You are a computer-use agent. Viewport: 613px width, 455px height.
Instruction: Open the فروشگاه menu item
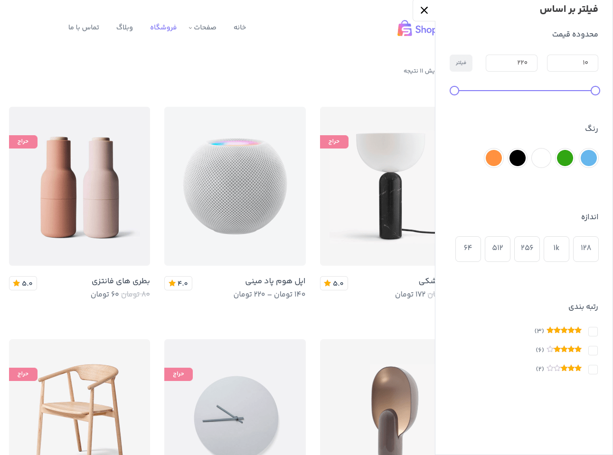[x=163, y=28]
